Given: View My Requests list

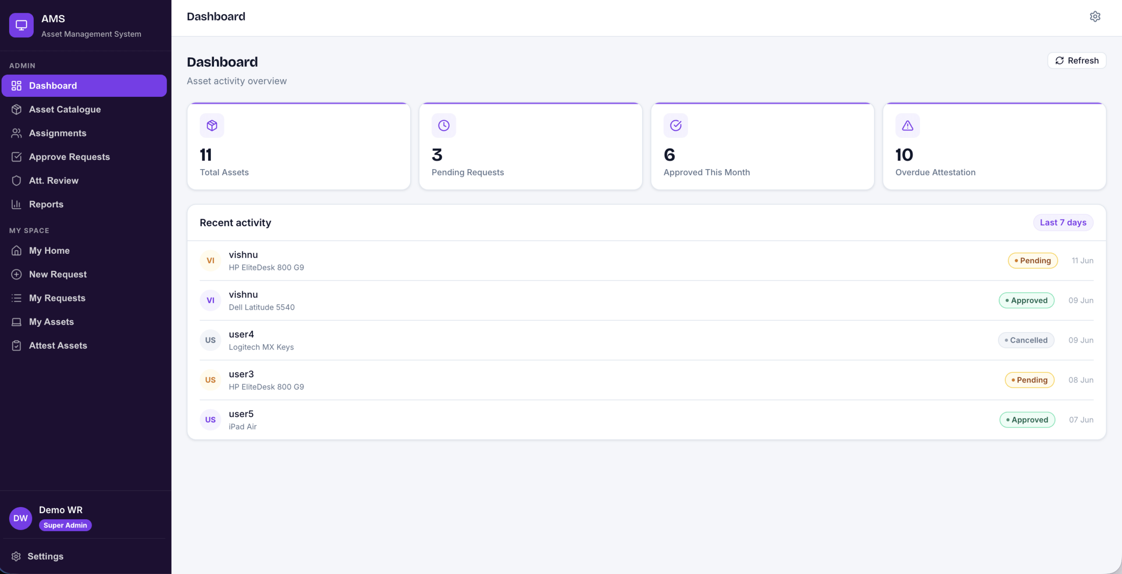Looking at the screenshot, I should pos(84,298).
